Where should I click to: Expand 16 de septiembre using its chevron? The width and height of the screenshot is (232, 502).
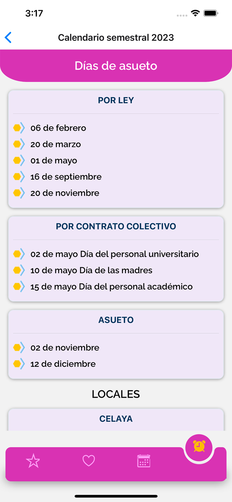(22, 177)
